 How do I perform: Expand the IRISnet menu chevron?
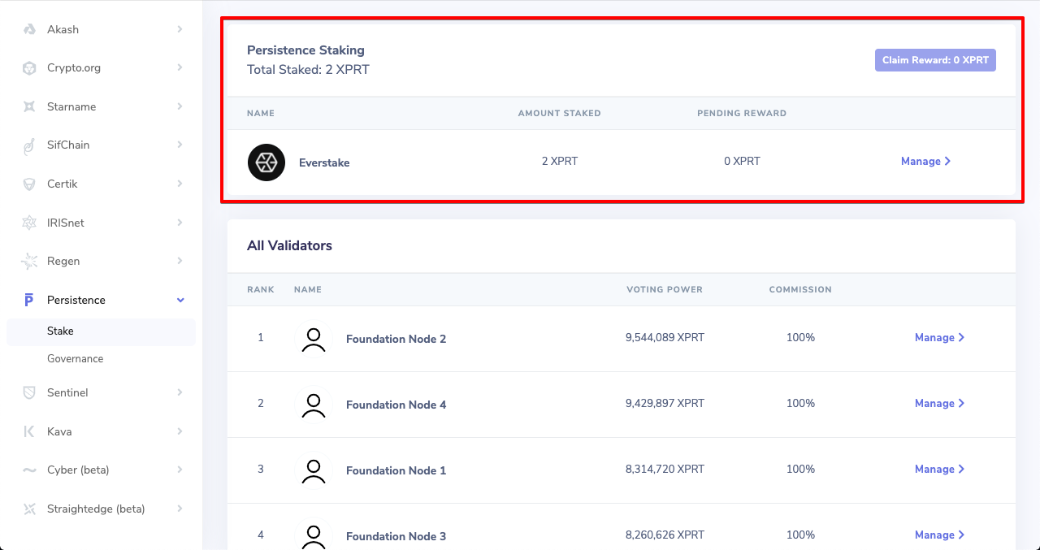click(180, 223)
